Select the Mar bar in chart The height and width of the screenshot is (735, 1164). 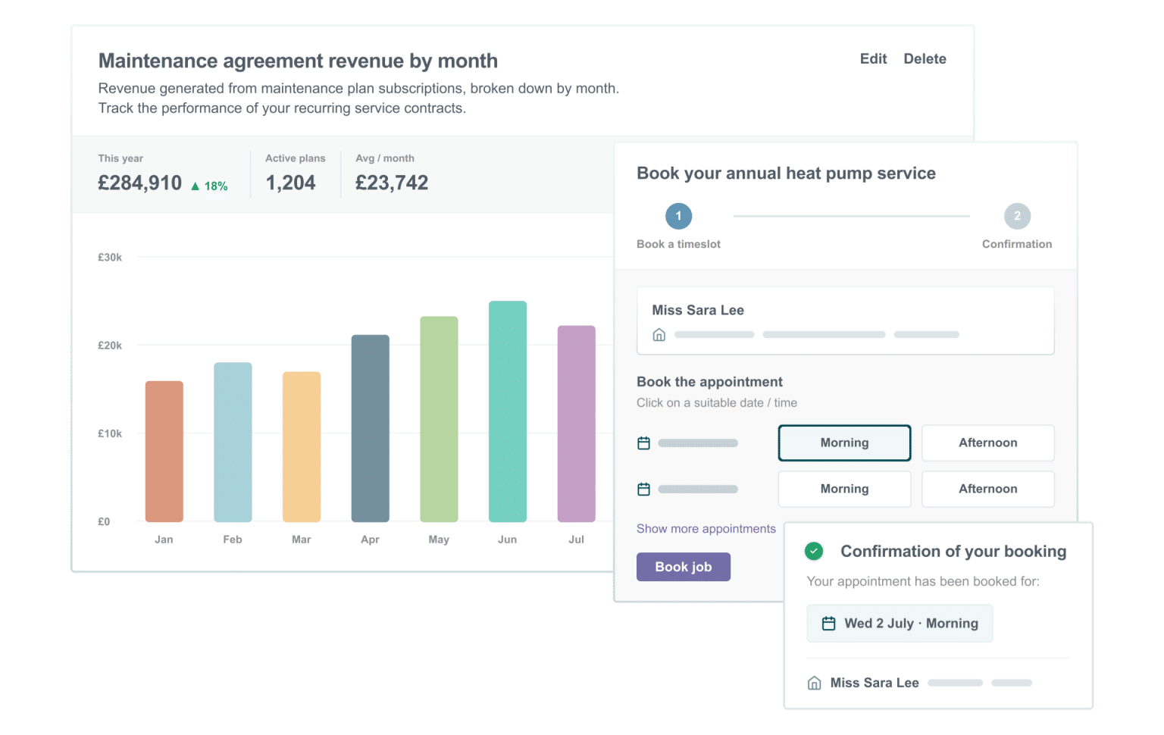pos(302,446)
